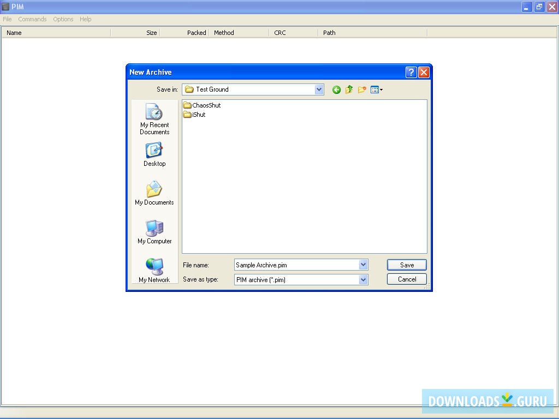Click the PIM application title icon
559x419 pixels.
[5, 7]
